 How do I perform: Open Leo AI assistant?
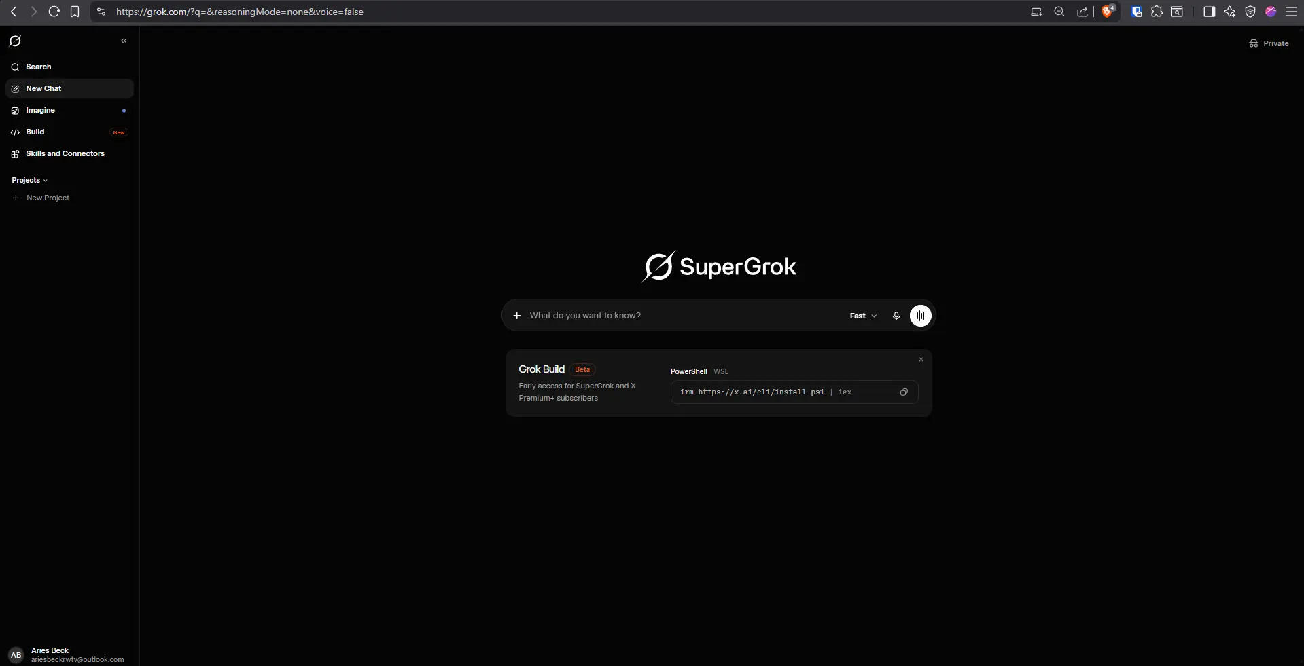(x=1230, y=12)
